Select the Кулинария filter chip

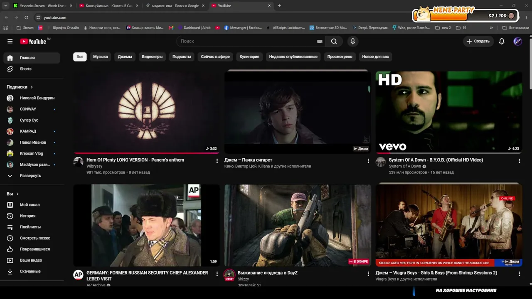(249, 57)
